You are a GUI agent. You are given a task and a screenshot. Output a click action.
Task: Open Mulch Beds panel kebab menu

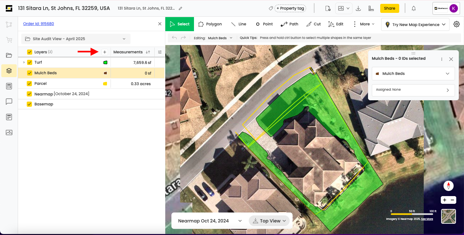click(442, 59)
